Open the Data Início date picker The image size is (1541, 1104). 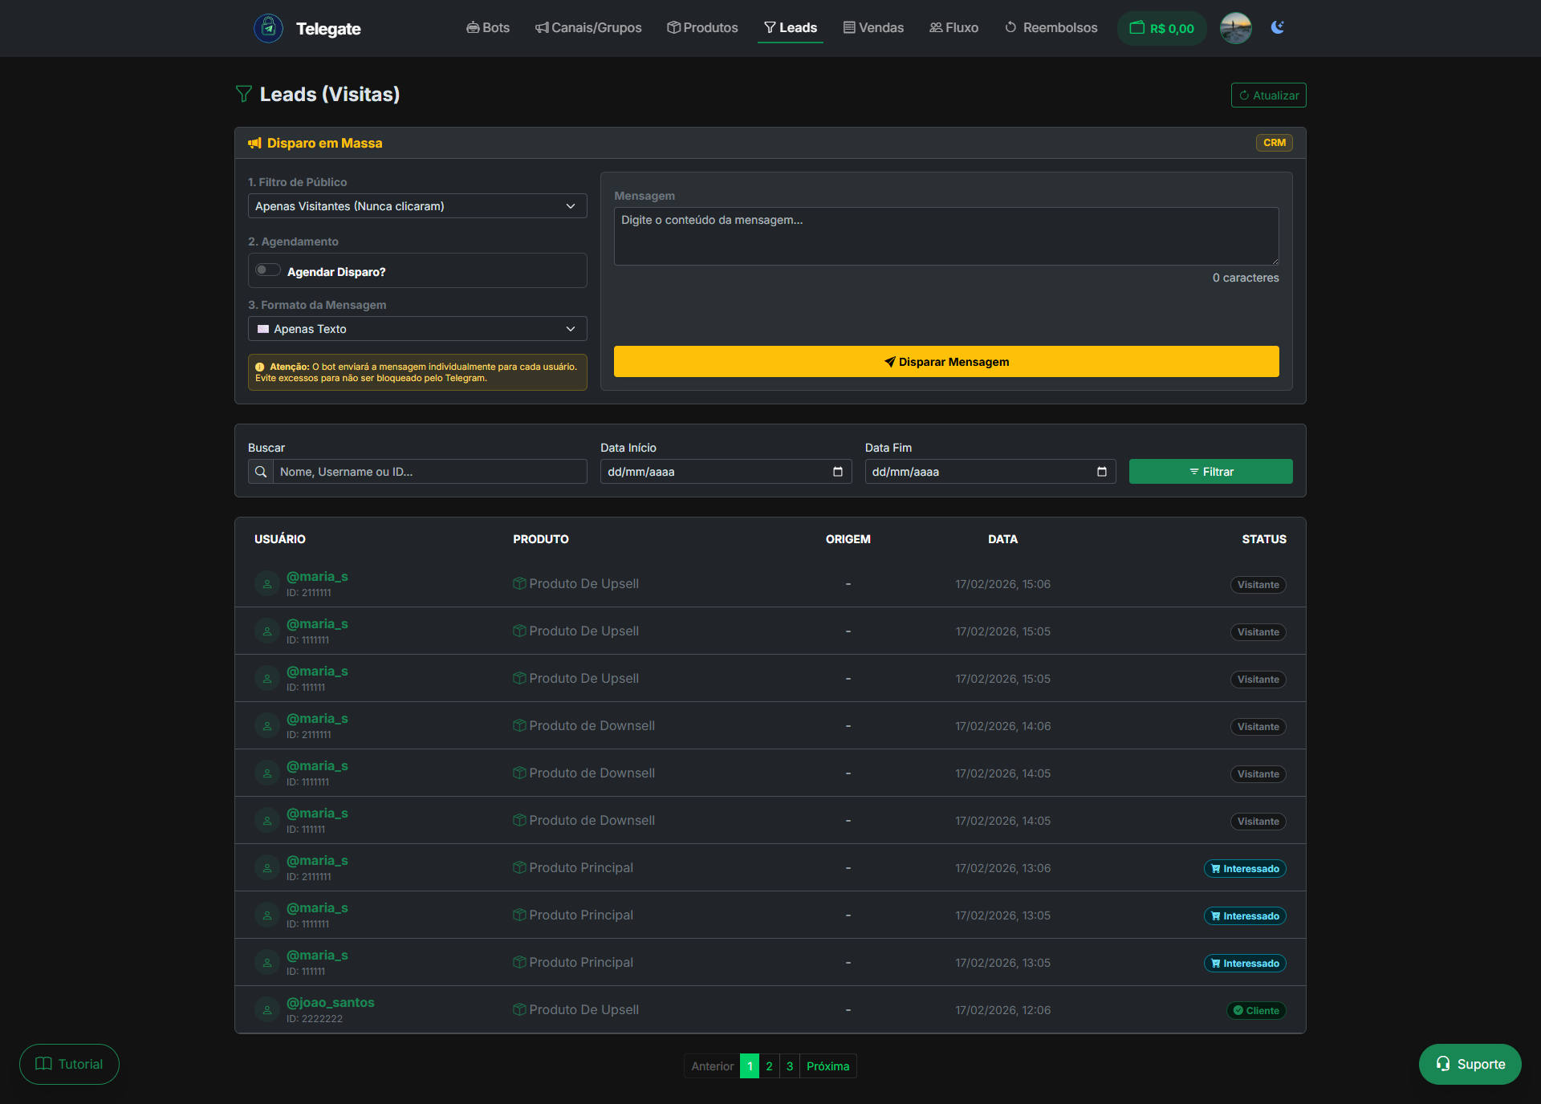(x=837, y=472)
